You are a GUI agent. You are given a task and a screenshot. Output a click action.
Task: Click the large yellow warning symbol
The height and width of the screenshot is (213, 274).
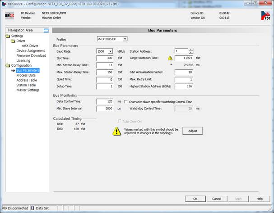(116, 131)
